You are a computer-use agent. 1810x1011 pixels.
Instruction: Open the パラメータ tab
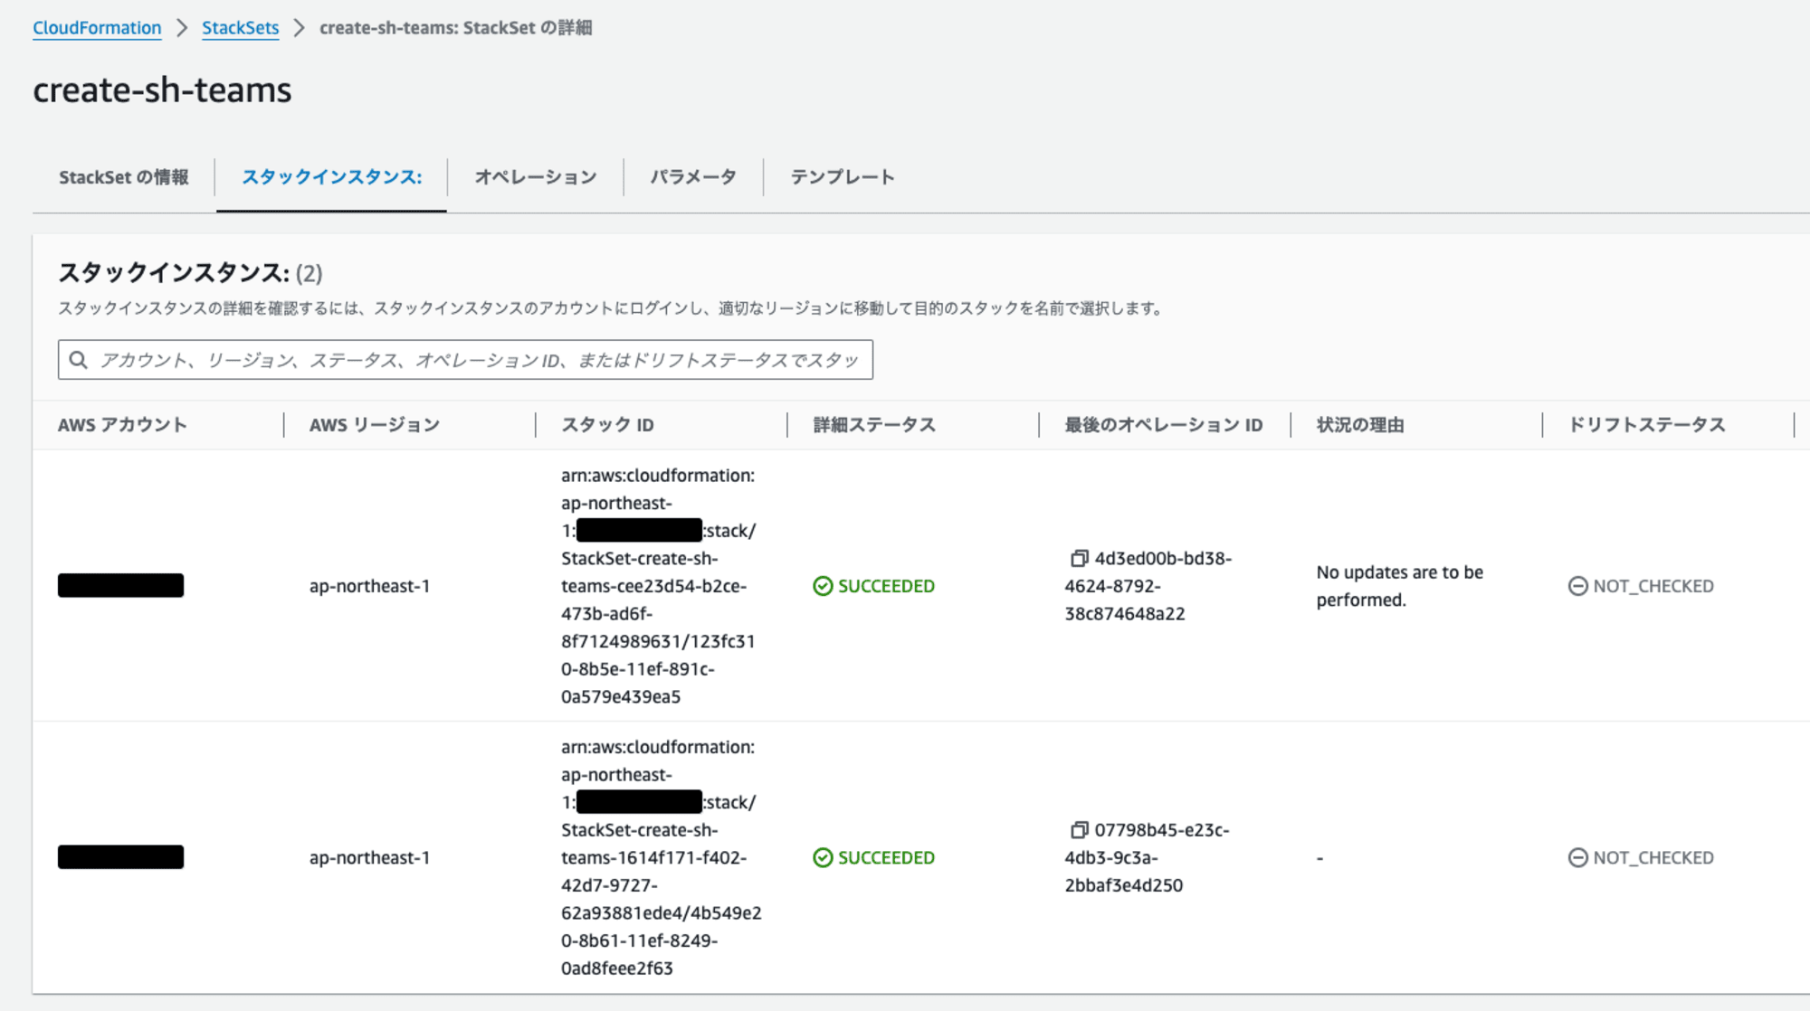pos(693,177)
